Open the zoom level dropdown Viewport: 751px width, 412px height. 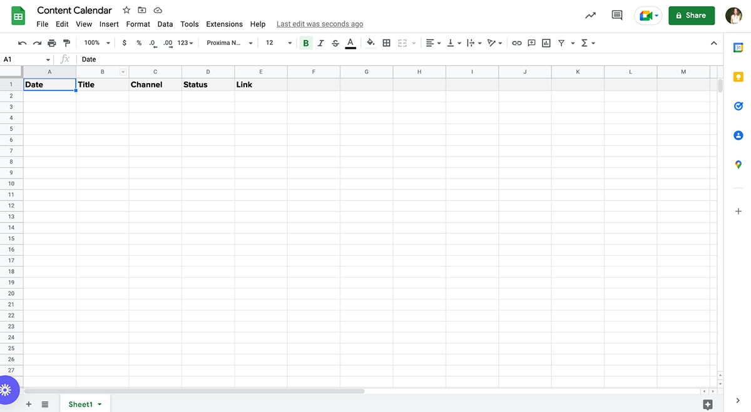click(95, 43)
